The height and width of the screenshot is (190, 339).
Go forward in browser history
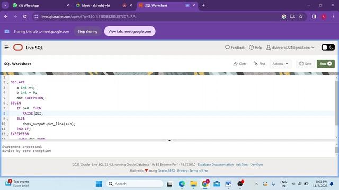[x=15, y=16]
